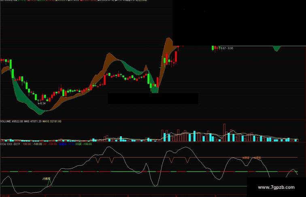
Task: Click the CCI: -22.11 indicator value
Action: [x=14, y=144]
